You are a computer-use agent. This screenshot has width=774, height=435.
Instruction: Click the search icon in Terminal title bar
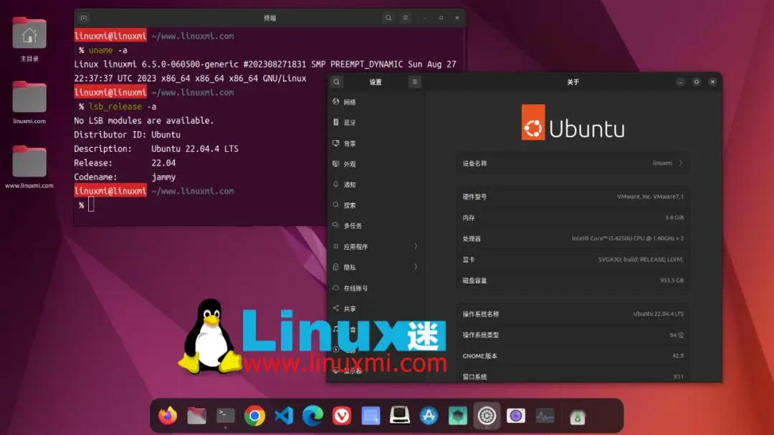388,18
